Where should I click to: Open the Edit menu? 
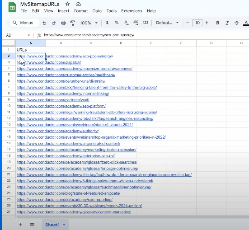pyautogui.click(x=36, y=11)
